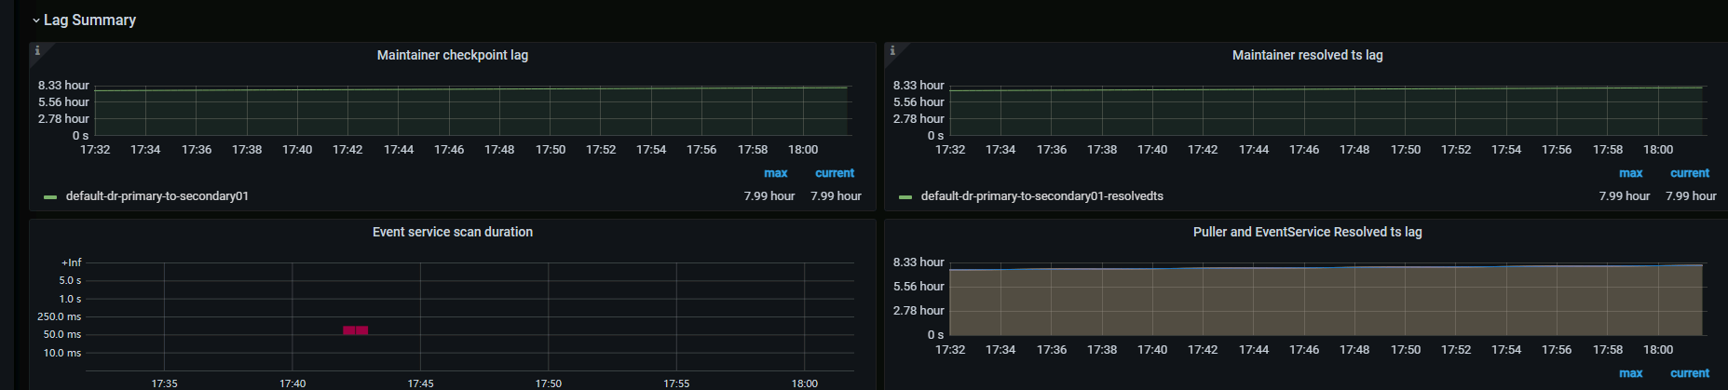Open info icon on Maintainer resolved ts lag panel

[x=892, y=50]
